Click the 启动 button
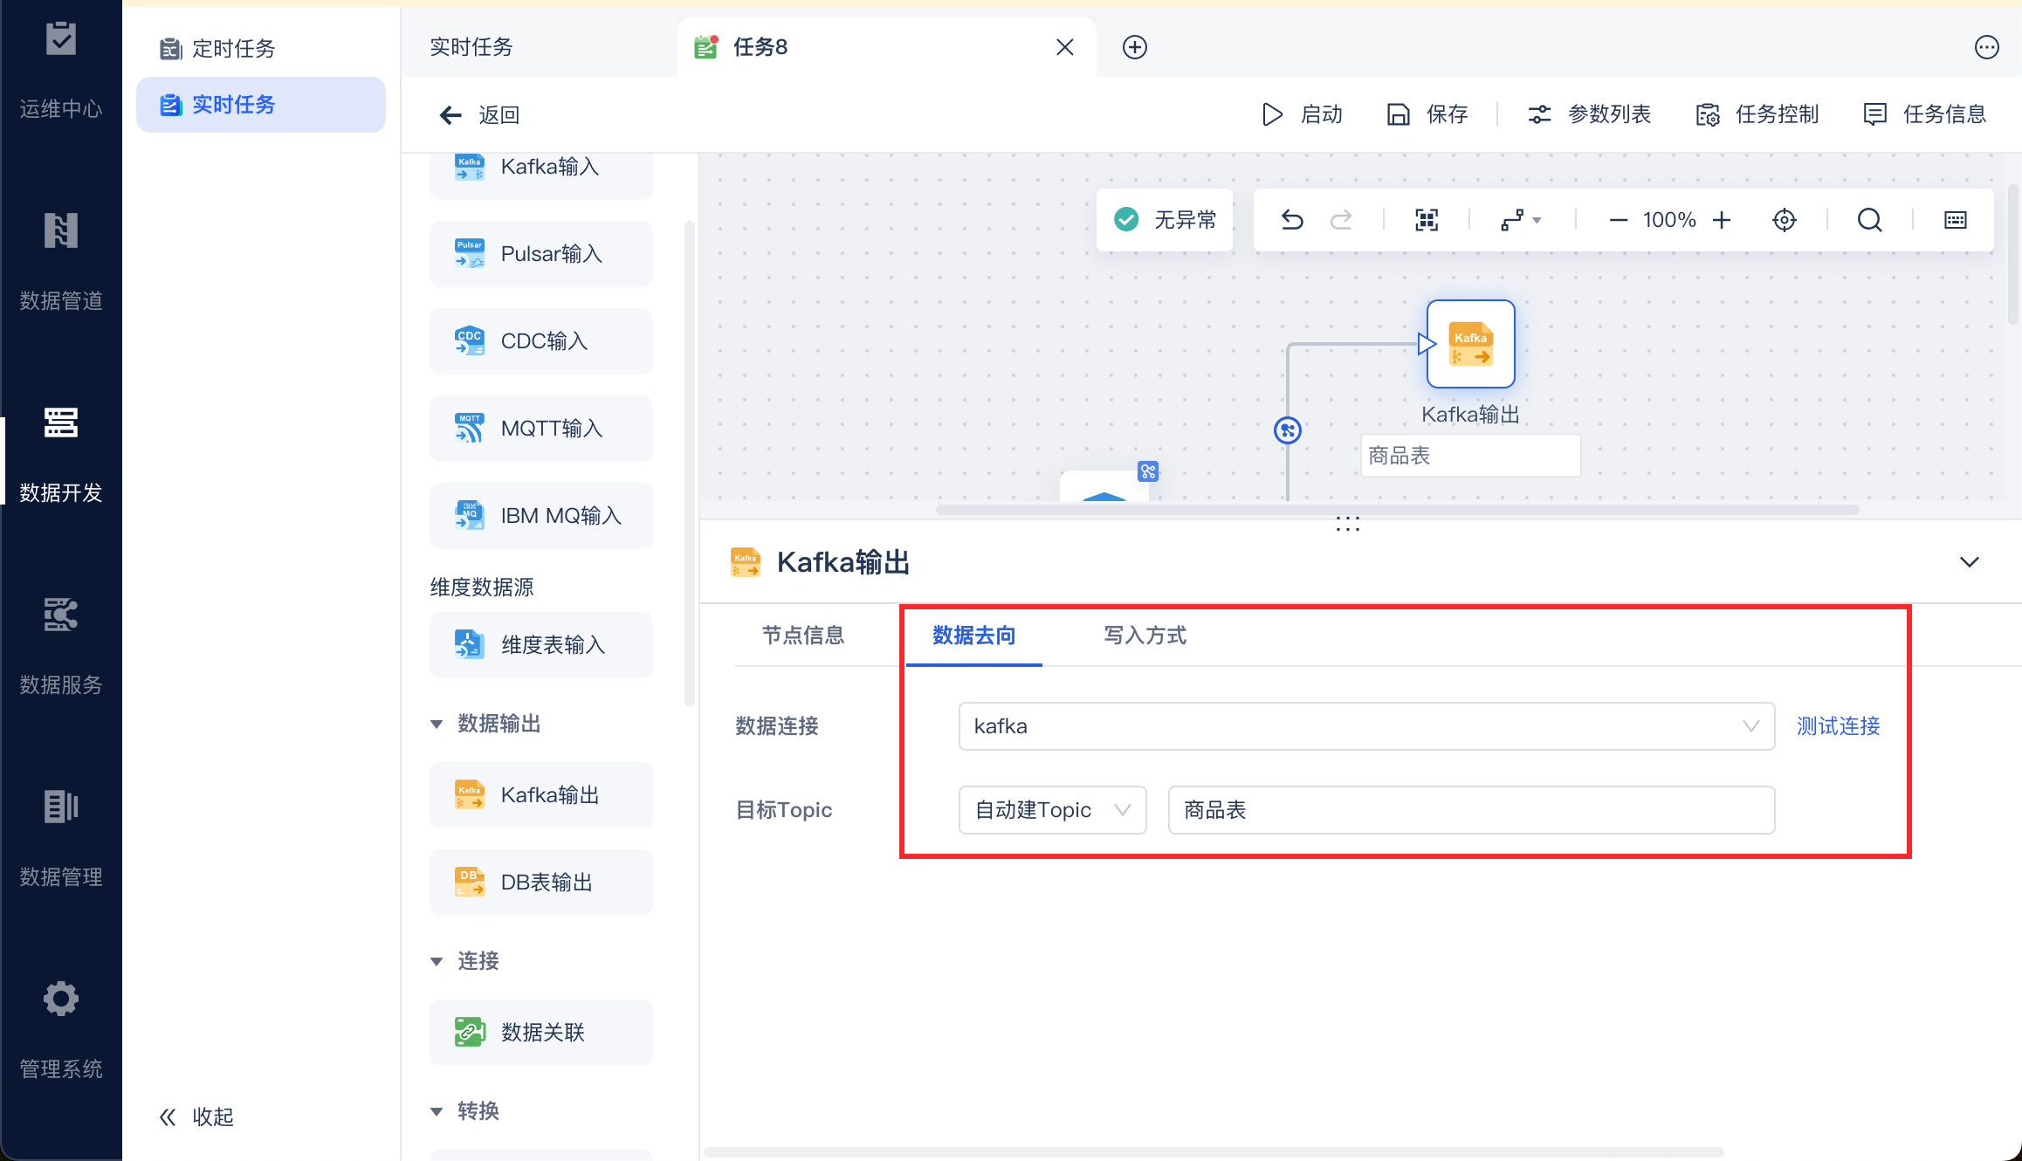This screenshot has height=1161, width=2022. [x=1303, y=114]
